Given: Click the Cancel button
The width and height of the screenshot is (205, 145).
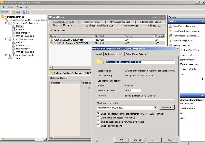Looking at the screenshot, I should 138,140.
